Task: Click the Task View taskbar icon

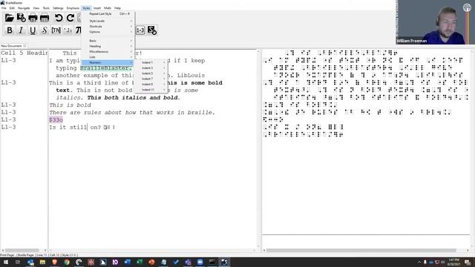Action: [18, 262]
